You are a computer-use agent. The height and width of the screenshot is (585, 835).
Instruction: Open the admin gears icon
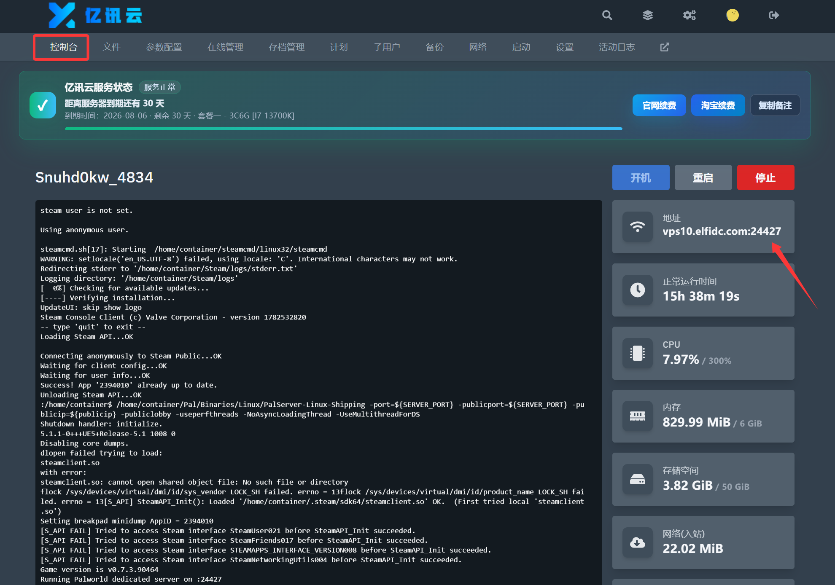click(690, 16)
